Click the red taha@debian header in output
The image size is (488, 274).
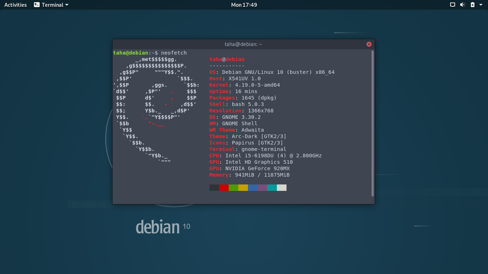(x=227, y=59)
